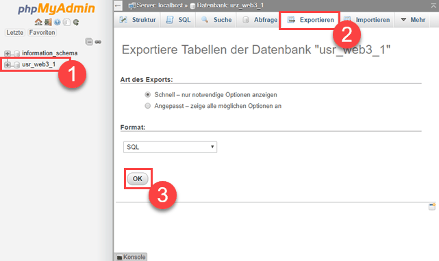This screenshot has height=261, width=439.
Task: Click Datenbank: usr_web3_1 breadcrumb link
Action: 230,5
